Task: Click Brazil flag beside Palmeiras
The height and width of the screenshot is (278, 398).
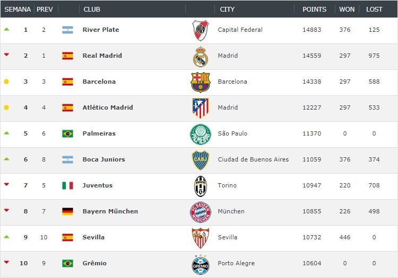Action: 67,133
